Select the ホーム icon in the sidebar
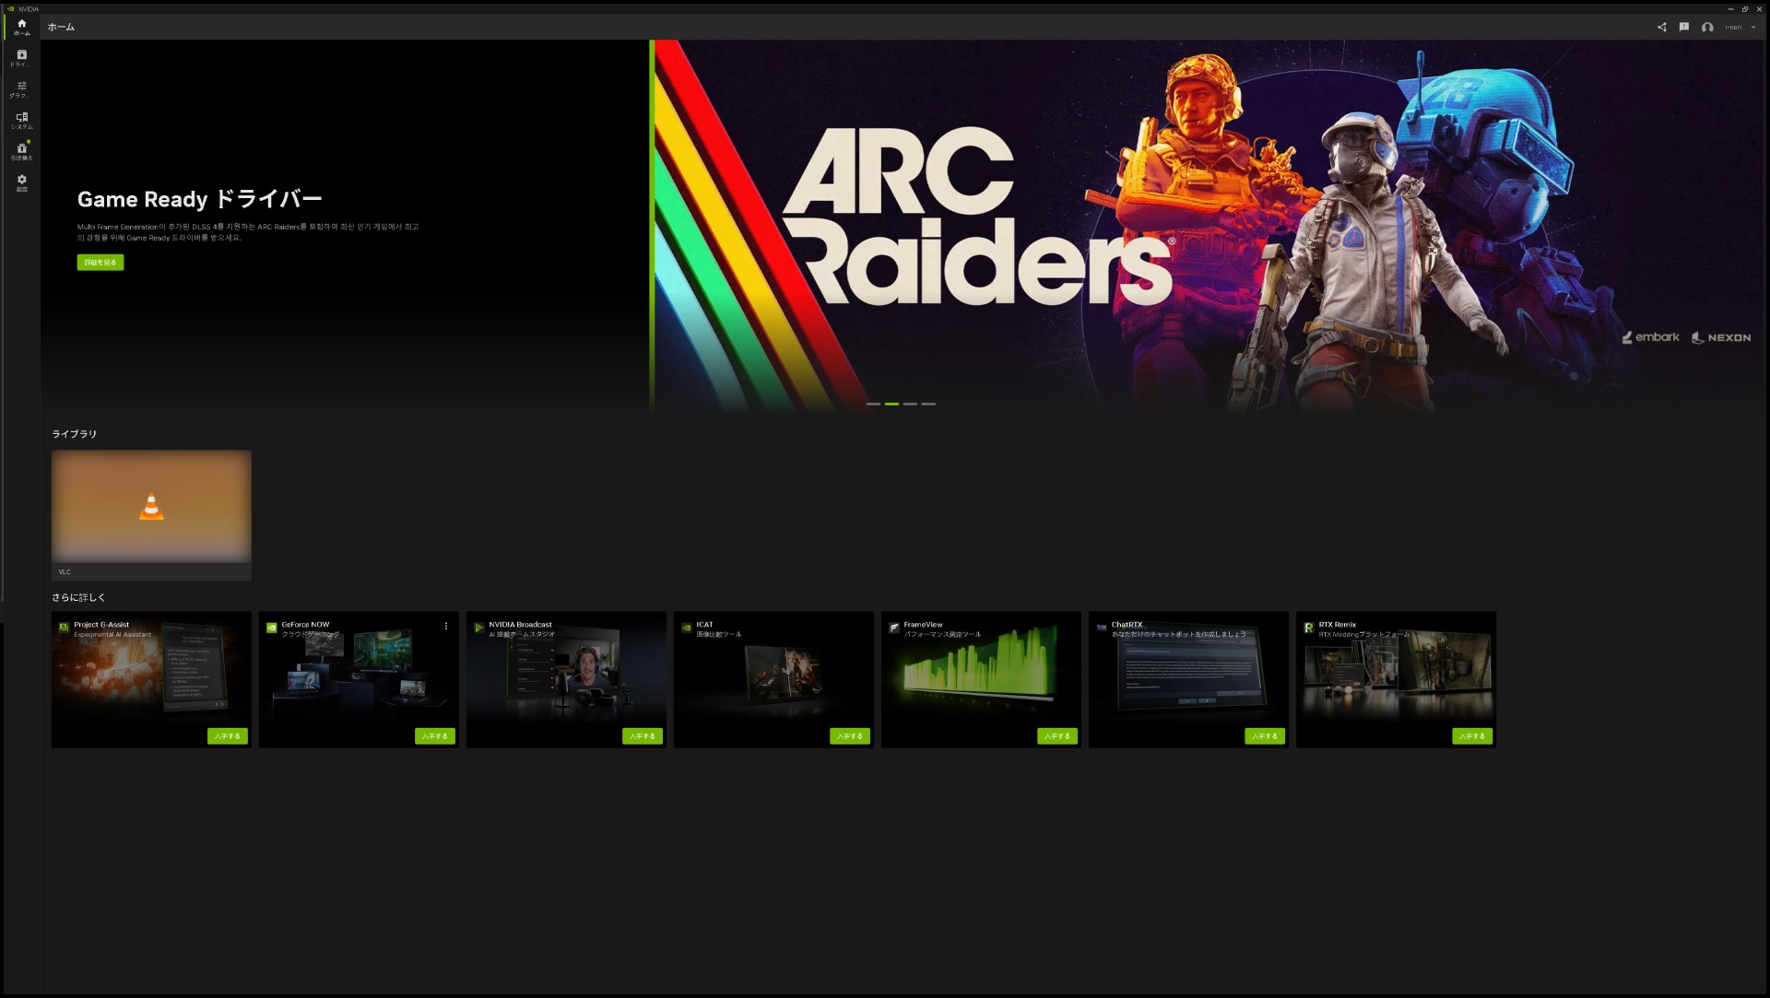The image size is (1770, 998). click(x=21, y=28)
